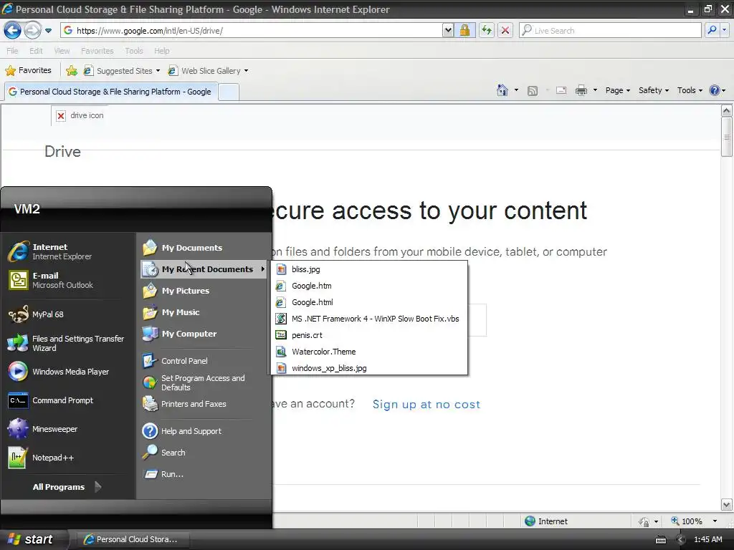Open the Tools menu in menu bar
Viewport: 734px width, 550px height.
(x=134, y=51)
